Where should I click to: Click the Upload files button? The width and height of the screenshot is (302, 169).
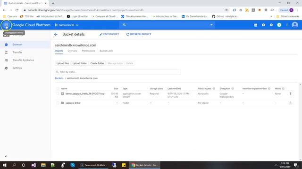[63, 63]
